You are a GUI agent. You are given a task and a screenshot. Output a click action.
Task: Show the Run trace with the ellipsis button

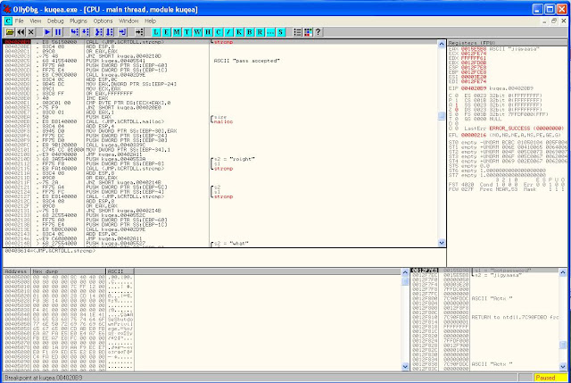click(x=270, y=32)
